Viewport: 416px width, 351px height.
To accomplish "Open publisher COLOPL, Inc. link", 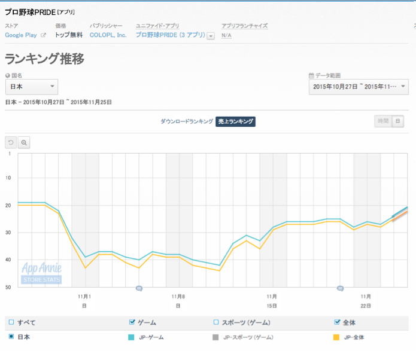I will tap(108, 35).
